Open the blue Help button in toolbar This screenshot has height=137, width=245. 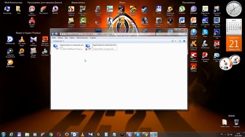[x=184, y=41]
